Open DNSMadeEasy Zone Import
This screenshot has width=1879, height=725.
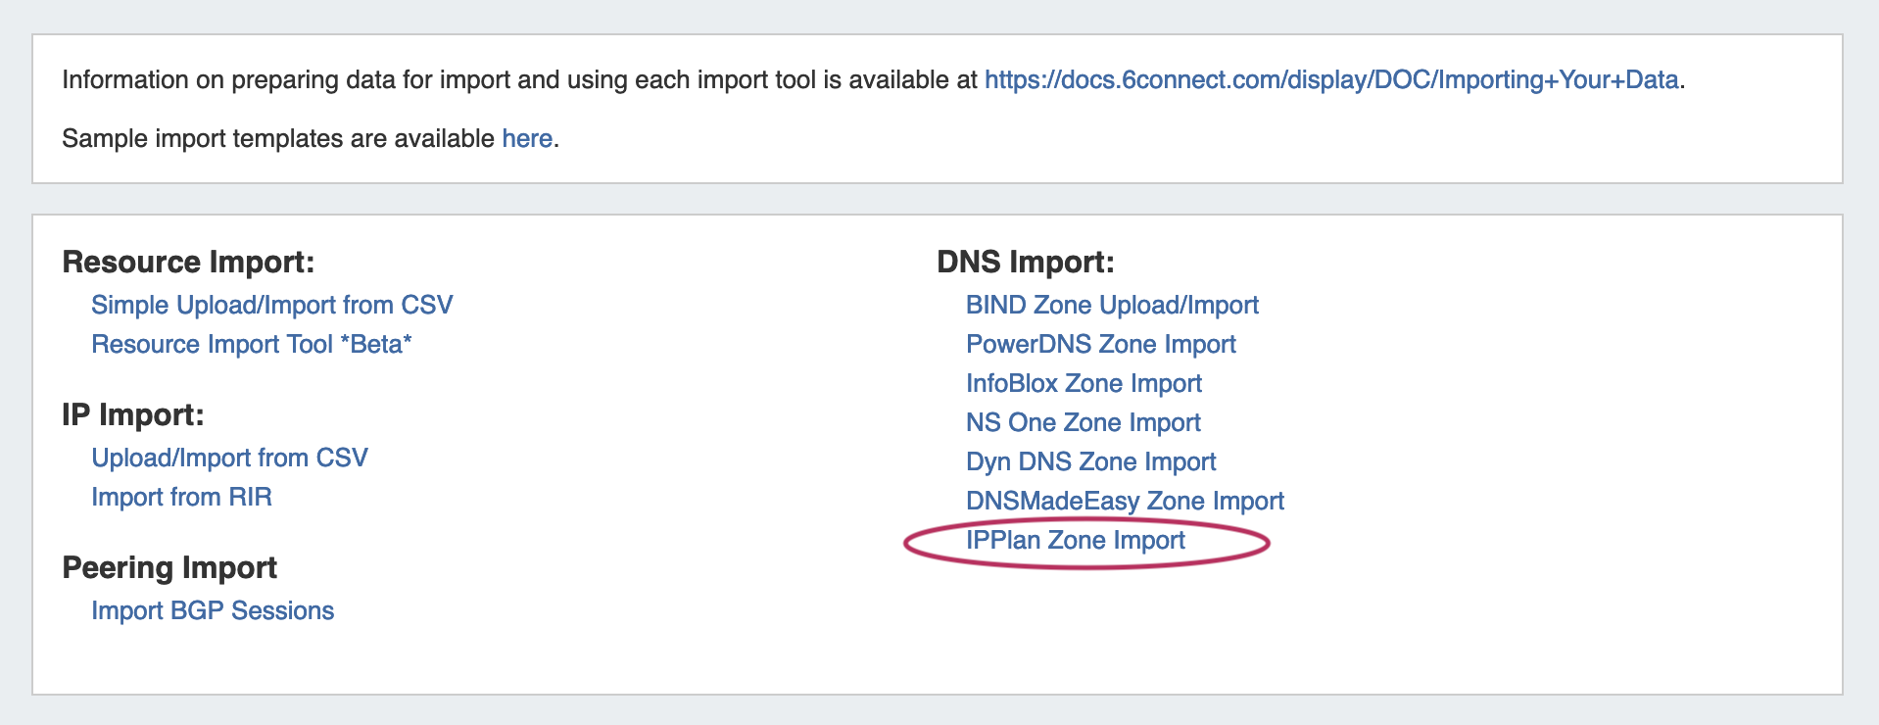1125,502
